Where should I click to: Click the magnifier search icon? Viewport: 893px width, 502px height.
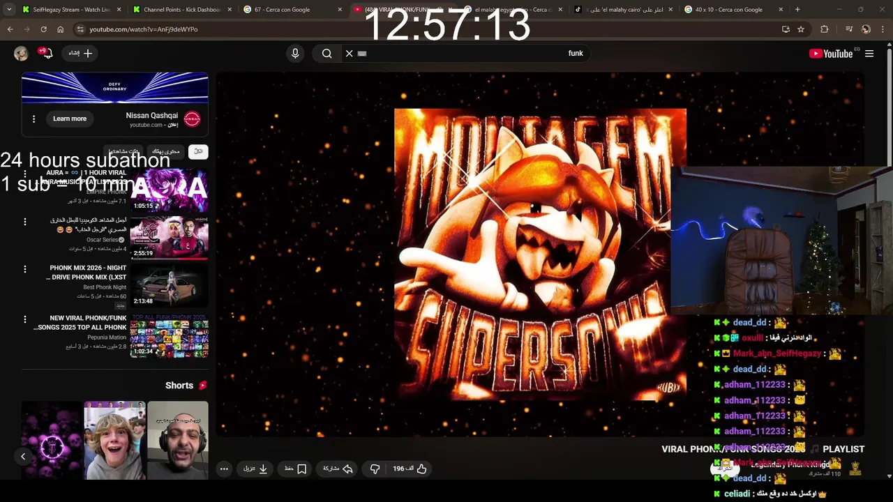click(327, 53)
